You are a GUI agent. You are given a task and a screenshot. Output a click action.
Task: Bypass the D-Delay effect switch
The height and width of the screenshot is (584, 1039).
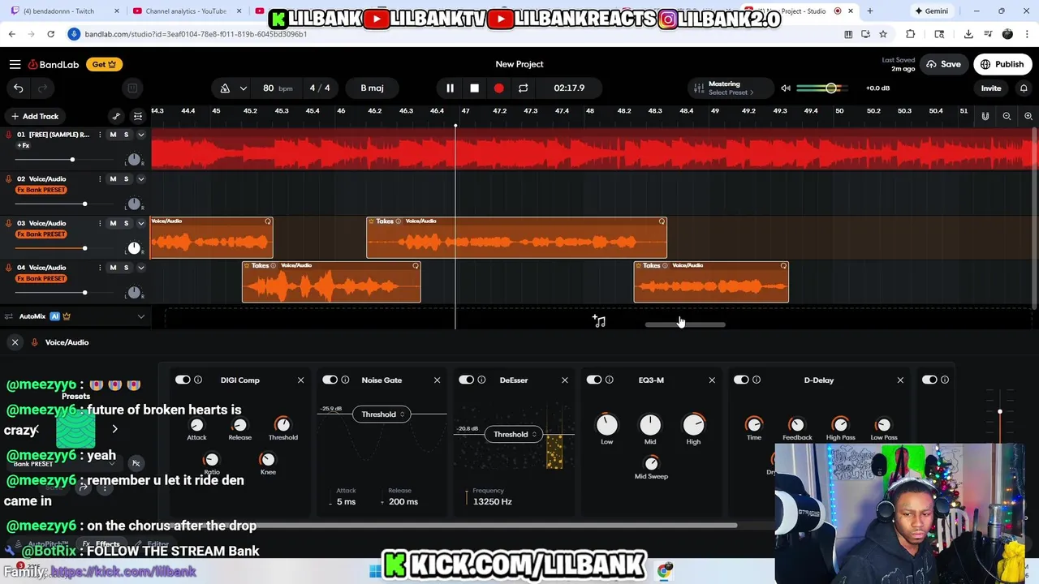coord(741,380)
